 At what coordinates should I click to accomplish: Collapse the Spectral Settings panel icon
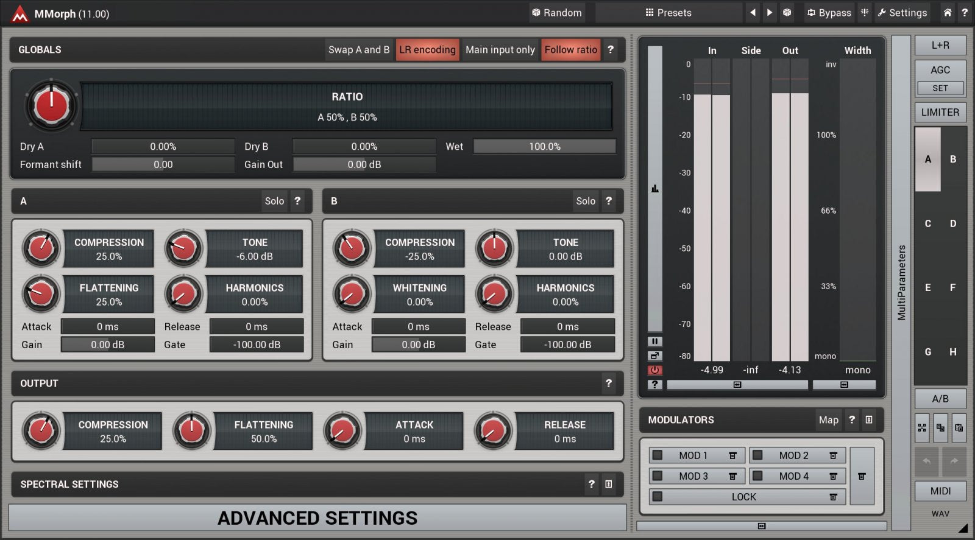(608, 484)
